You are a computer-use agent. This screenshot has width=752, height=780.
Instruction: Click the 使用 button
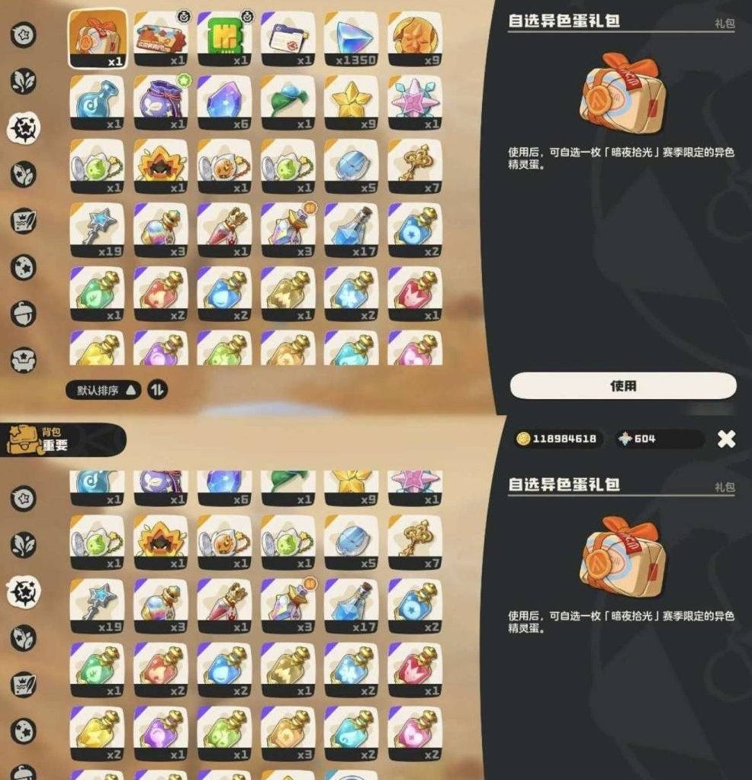pos(623,385)
